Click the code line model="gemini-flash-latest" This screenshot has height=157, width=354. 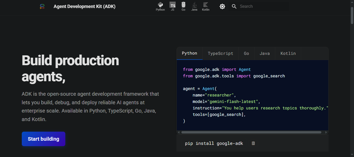coord(226,102)
